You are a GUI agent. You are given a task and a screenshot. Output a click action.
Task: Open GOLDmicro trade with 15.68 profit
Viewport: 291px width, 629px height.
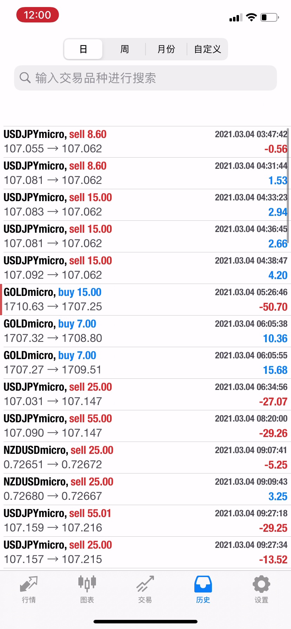tap(145, 363)
